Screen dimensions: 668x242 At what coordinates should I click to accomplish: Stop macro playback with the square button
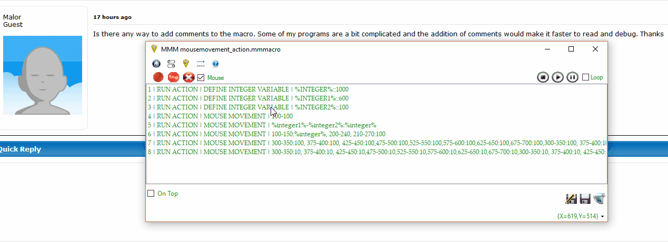(x=543, y=77)
